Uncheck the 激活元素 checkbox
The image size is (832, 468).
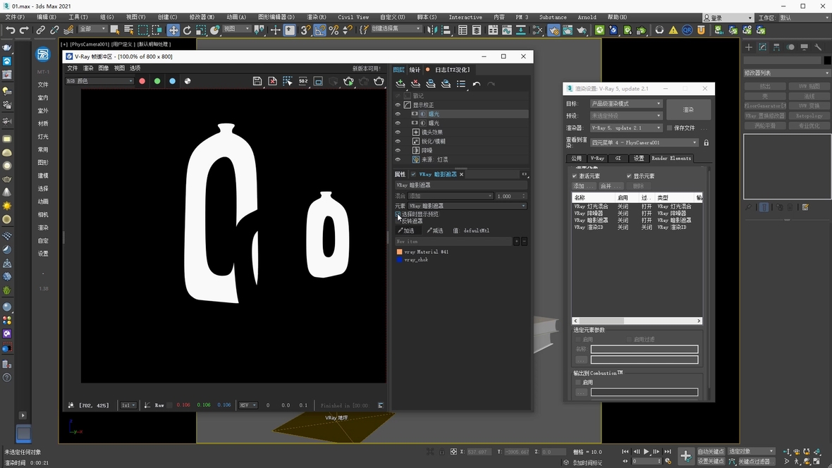(575, 176)
